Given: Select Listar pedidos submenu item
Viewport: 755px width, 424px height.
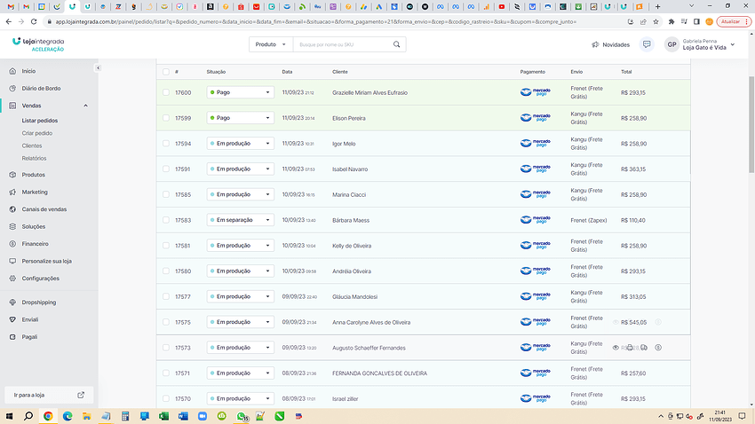Looking at the screenshot, I should 39,121.
